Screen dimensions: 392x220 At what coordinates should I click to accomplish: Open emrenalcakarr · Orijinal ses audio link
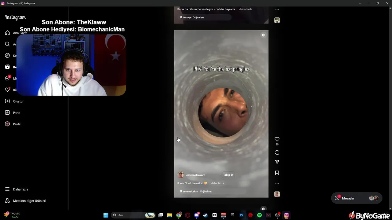(196, 192)
